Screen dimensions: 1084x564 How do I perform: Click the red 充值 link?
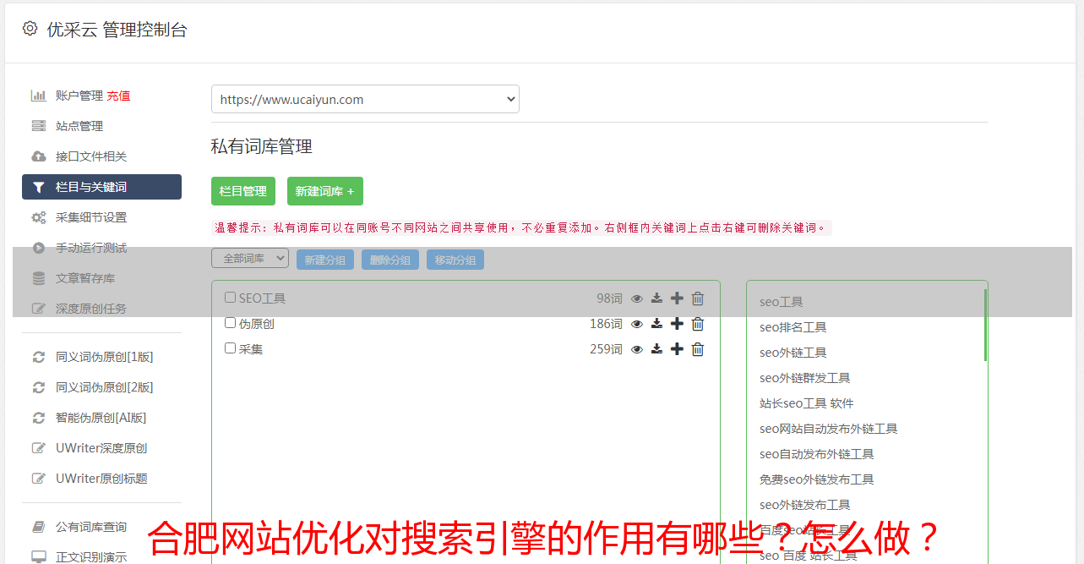tap(118, 96)
